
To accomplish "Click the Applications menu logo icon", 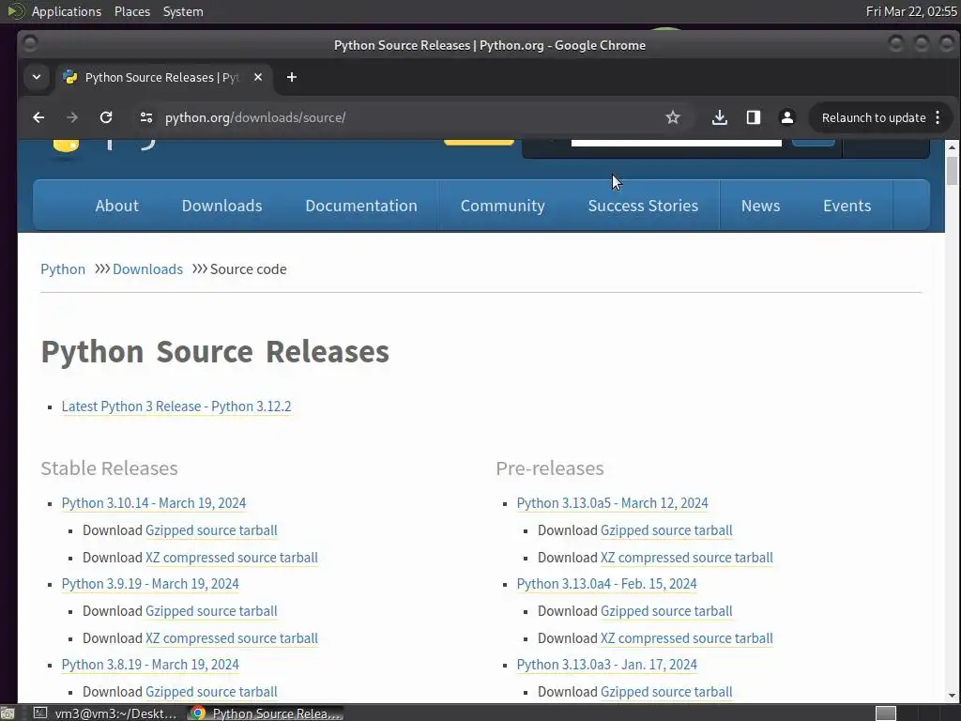I will pos(15,11).
